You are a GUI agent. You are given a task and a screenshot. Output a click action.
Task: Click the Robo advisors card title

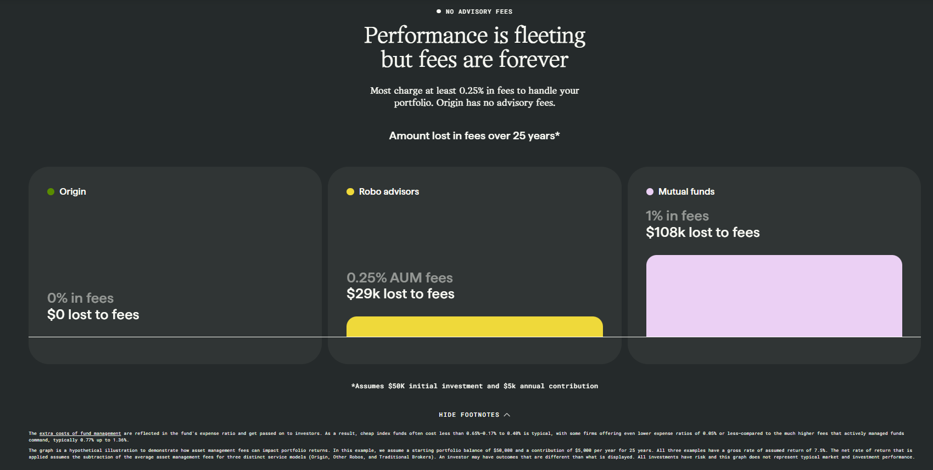click(x=389, y=191)
